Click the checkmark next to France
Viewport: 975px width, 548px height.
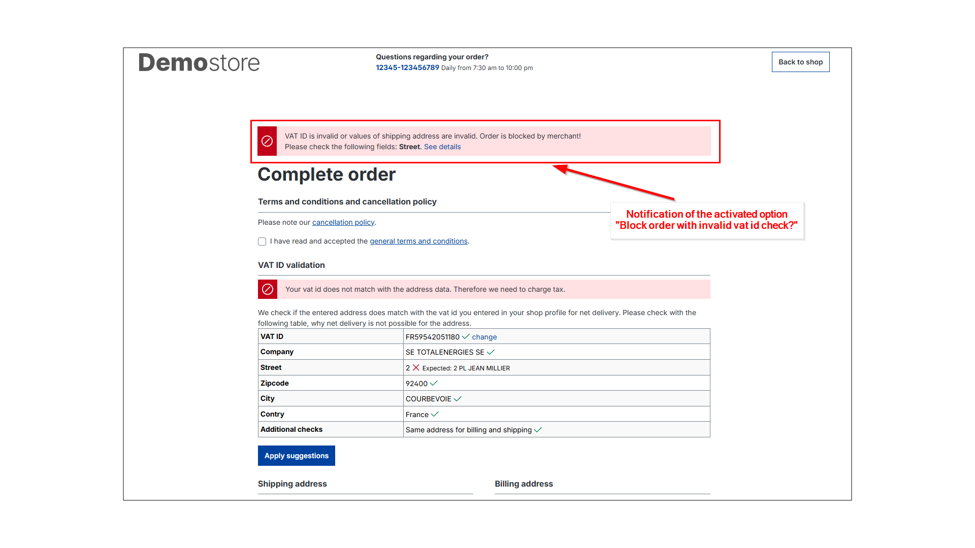coord(435,414)
